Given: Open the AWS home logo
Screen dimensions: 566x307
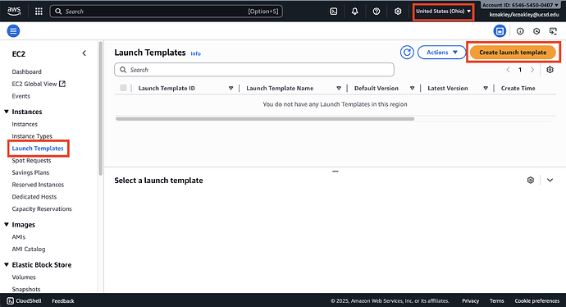Looking at the screenshot, I should point(14,11).
